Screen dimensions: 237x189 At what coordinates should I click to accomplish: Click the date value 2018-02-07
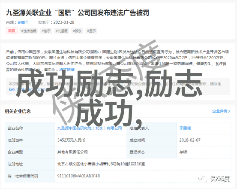pyautogui.click(x=190, y=140)
